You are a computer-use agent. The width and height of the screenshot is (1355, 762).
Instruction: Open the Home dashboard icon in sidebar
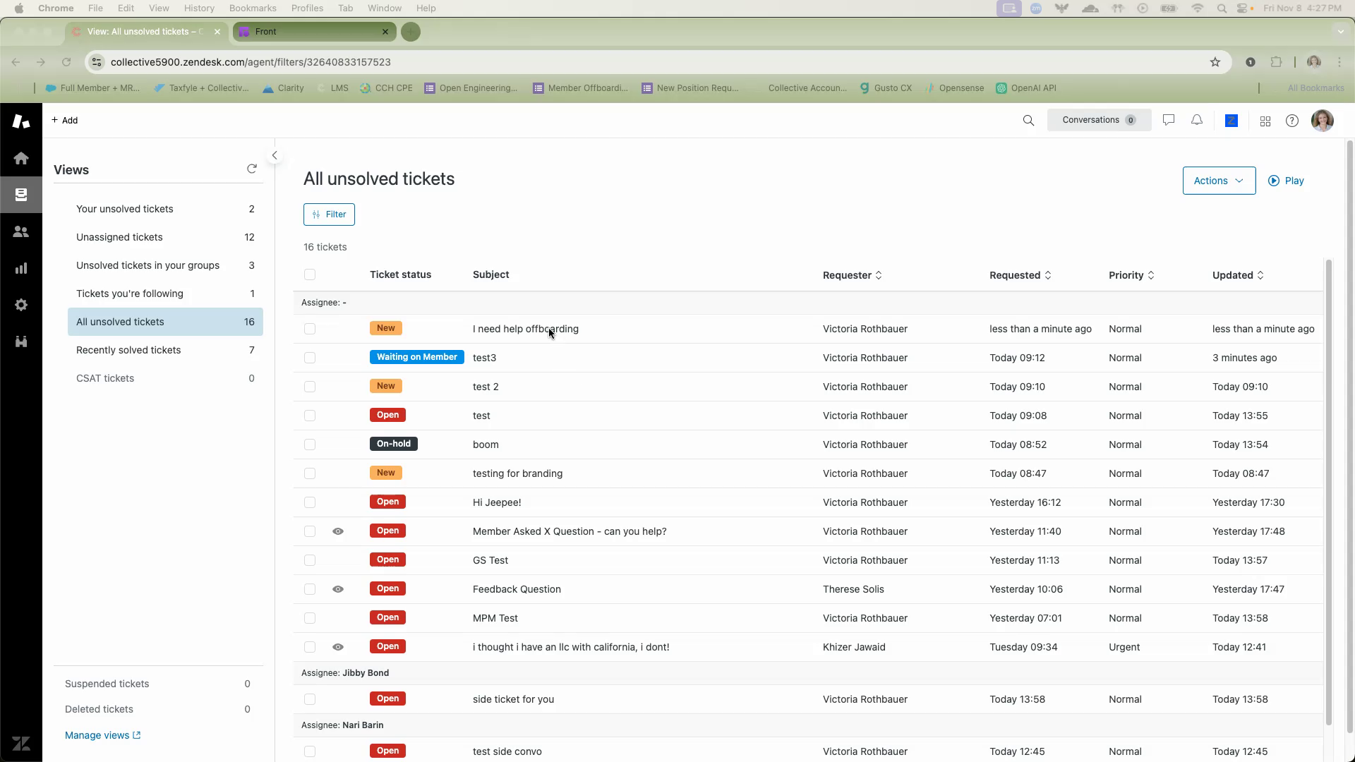(x=21, y=158)
